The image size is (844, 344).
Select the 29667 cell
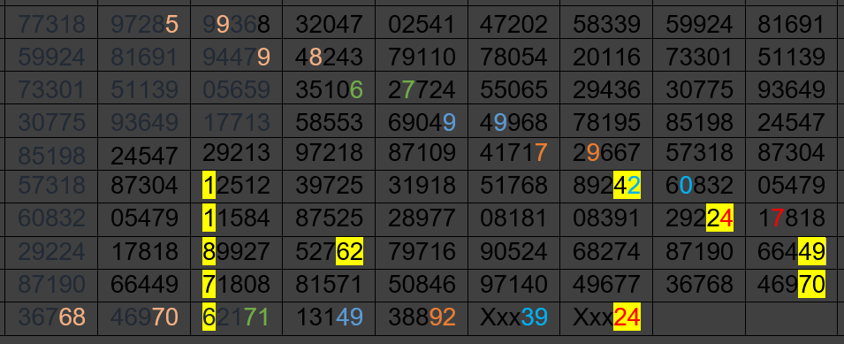tap(606, 154)
